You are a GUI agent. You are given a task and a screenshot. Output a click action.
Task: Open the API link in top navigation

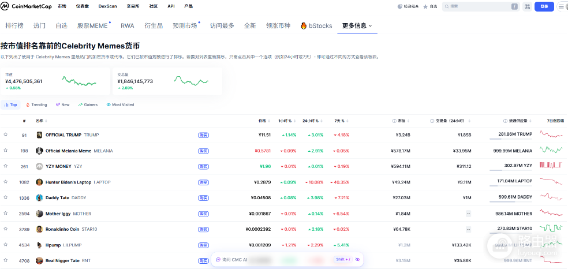click(171, 6)
